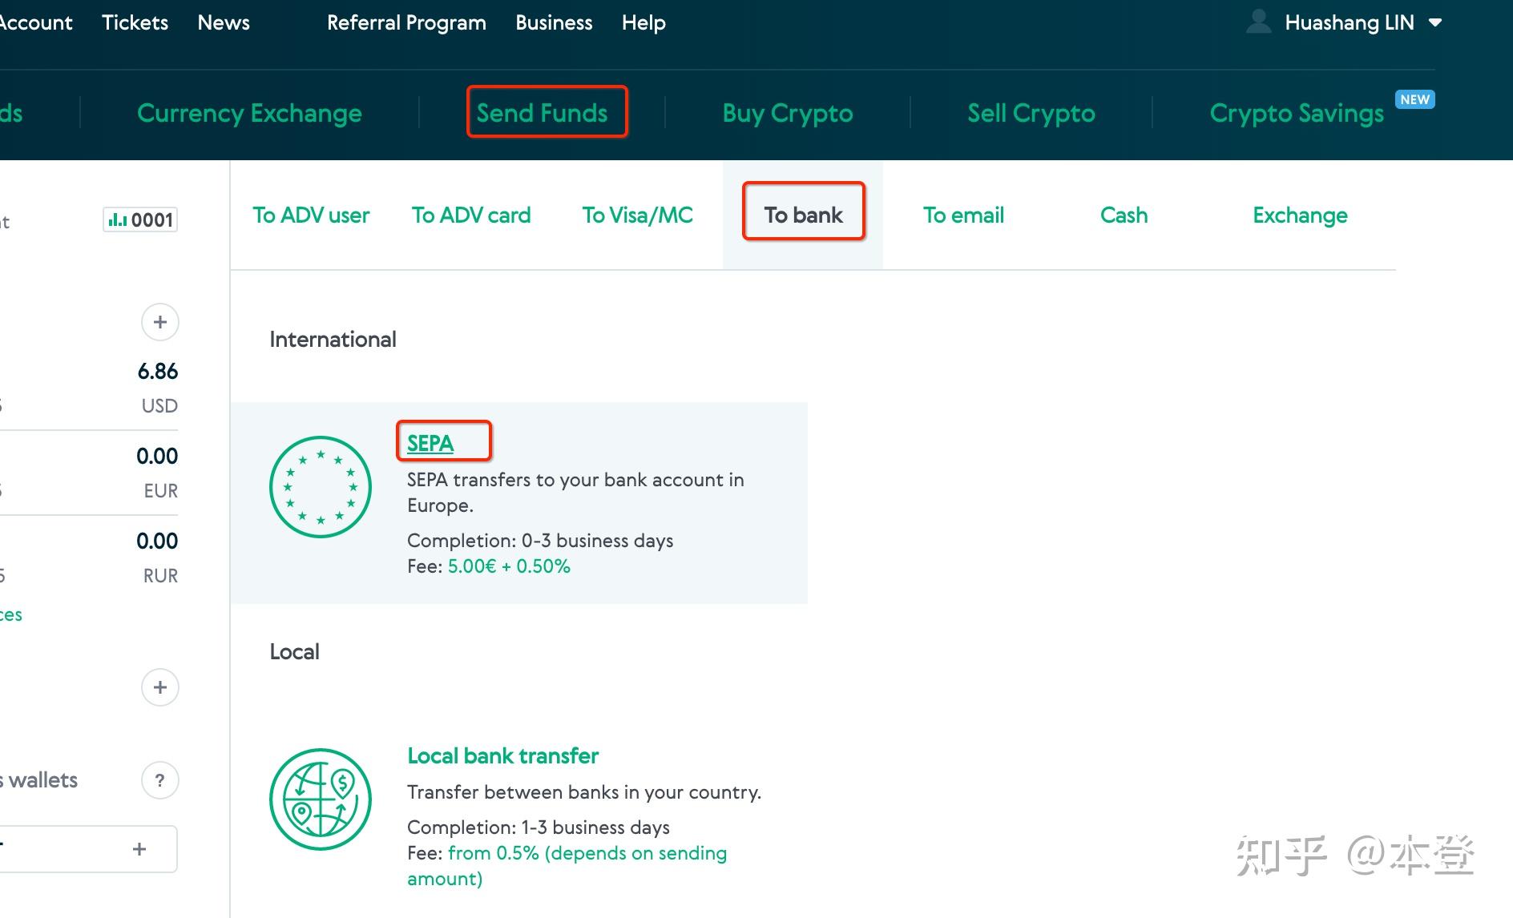
Task: Open Local bank transfer
Action: tap(502, 755)
